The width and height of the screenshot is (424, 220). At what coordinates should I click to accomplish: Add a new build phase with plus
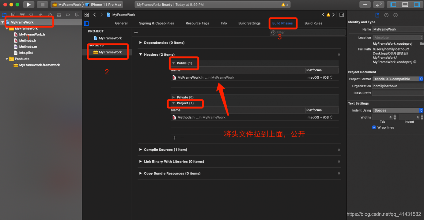point(136,32)
